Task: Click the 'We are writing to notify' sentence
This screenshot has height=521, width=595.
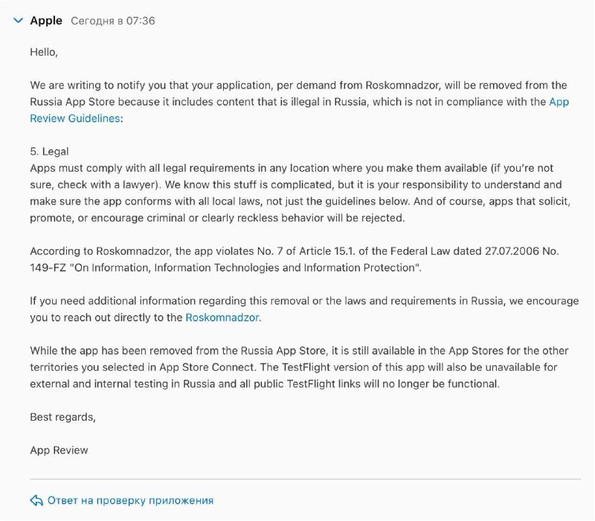Action: click(x=298, y=85)
